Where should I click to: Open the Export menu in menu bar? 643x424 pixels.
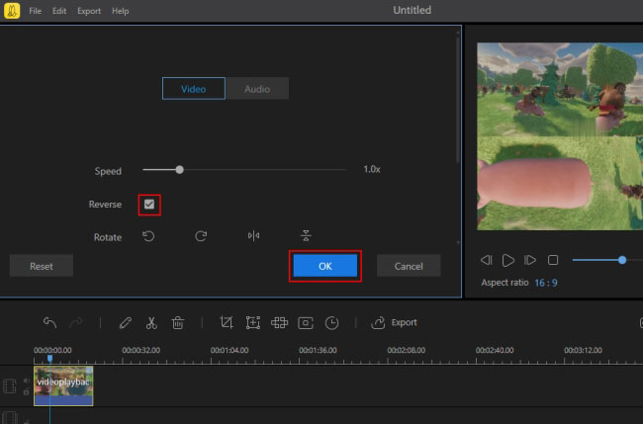pyautogui.click(x=89, y=11)
